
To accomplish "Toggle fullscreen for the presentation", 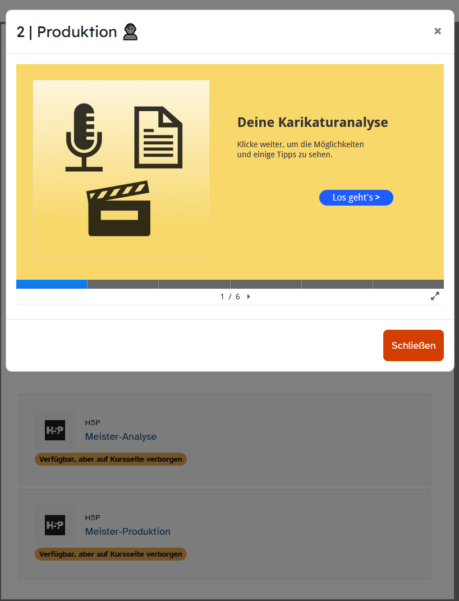I will [x=435, y=296].
